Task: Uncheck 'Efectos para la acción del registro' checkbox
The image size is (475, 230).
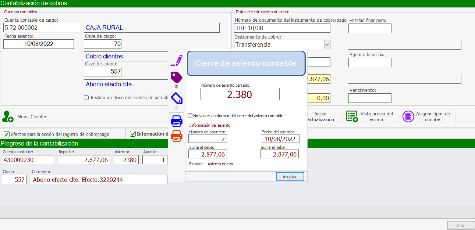Action: coord(6,134)
